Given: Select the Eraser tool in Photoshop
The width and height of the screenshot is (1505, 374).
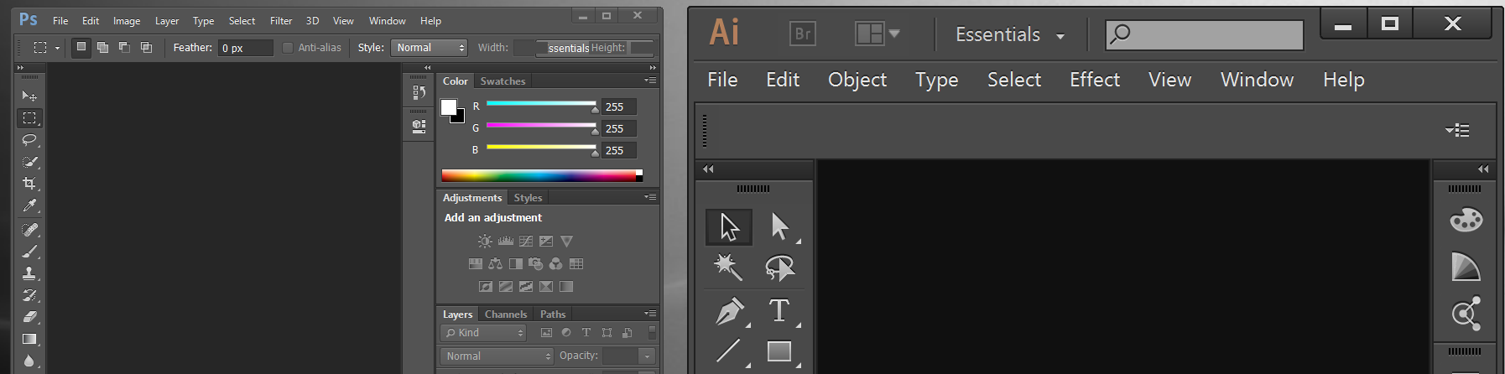Looking at the screenshot, I should point(29,317).
